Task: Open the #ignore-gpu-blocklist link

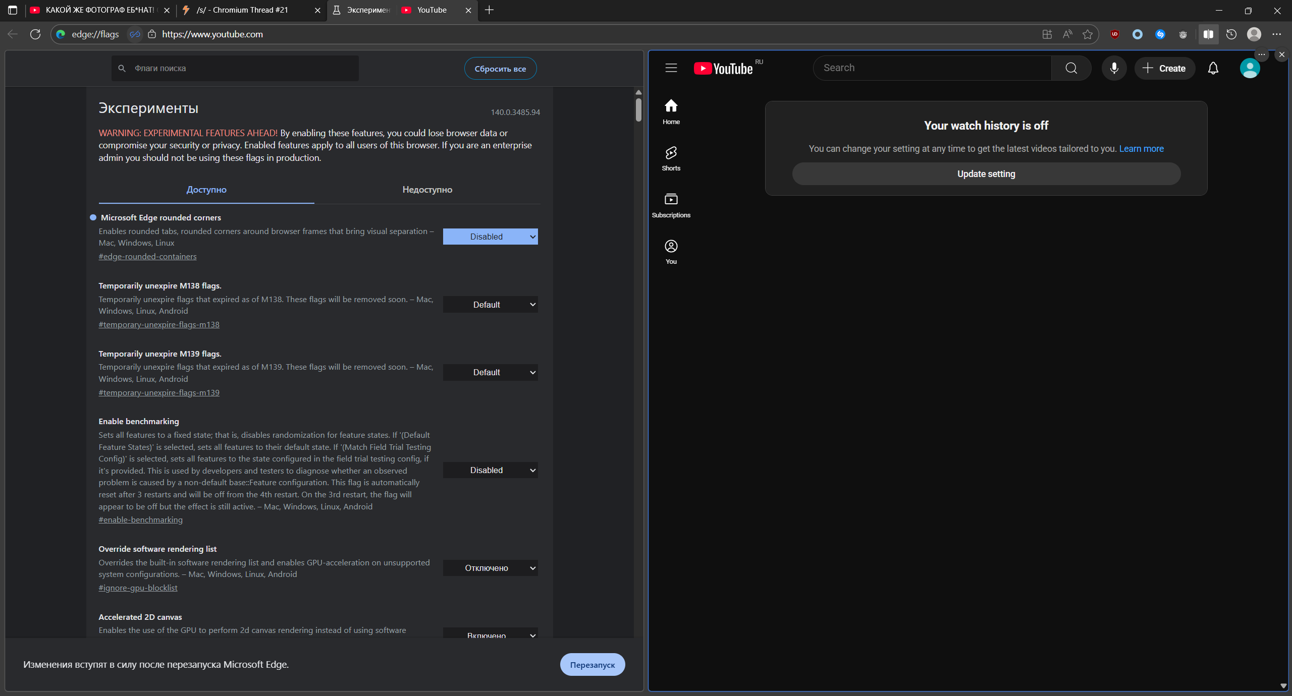Action: click(x=138, y=588)
